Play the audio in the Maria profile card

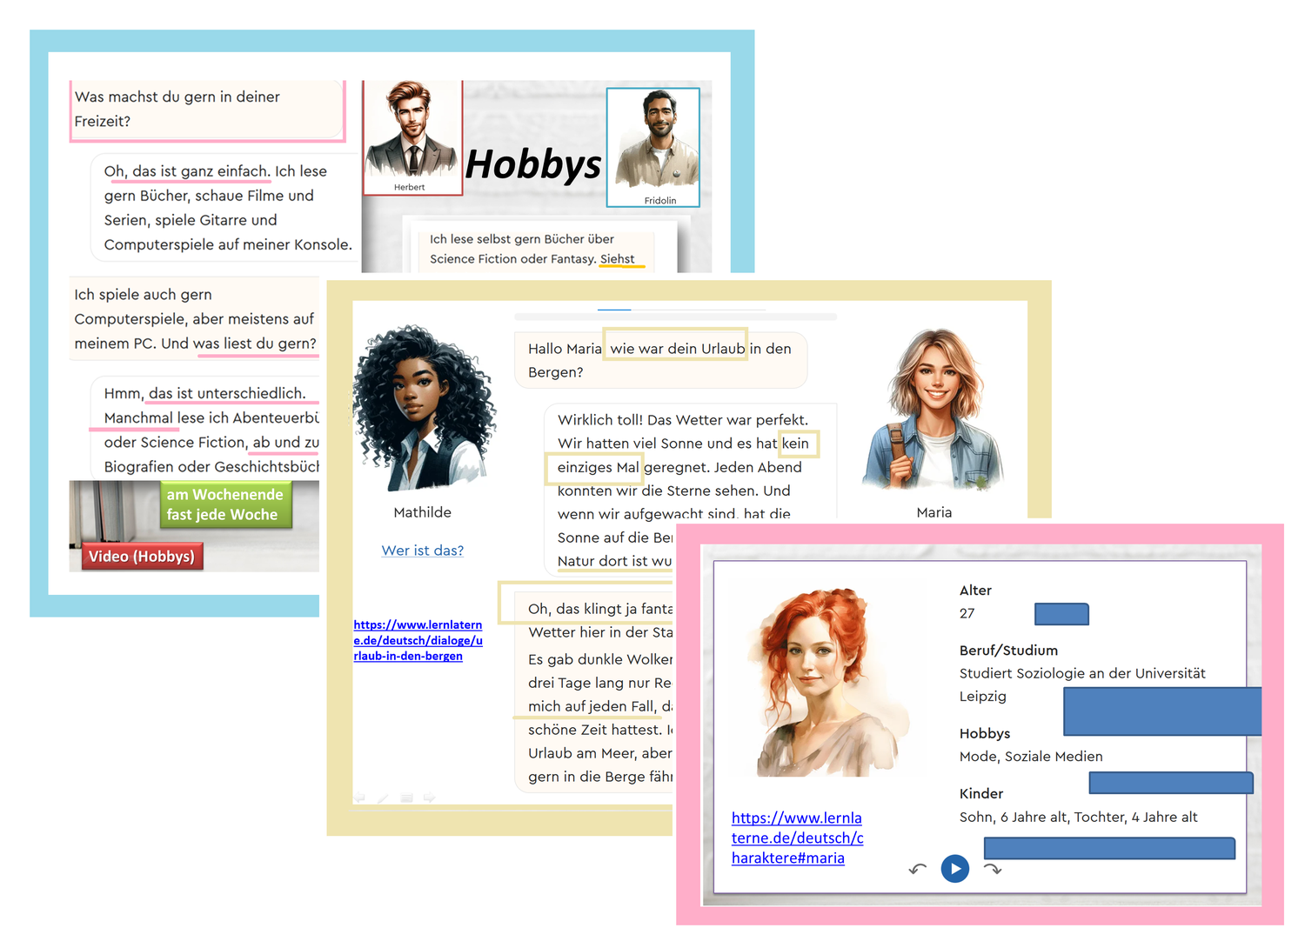[x=955, y=868]
